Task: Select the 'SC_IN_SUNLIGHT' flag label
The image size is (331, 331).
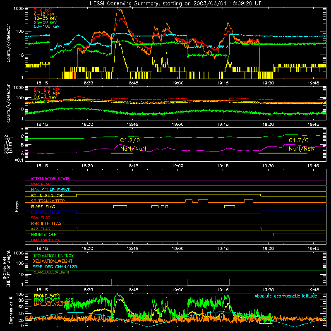Action: [48, 195]
